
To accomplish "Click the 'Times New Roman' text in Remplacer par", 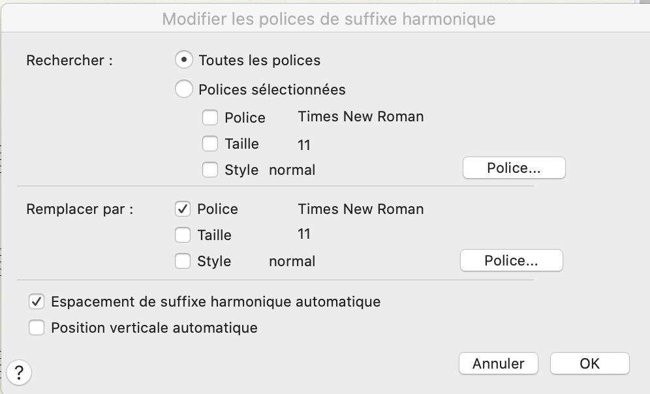I will click(x=360, y=209).
